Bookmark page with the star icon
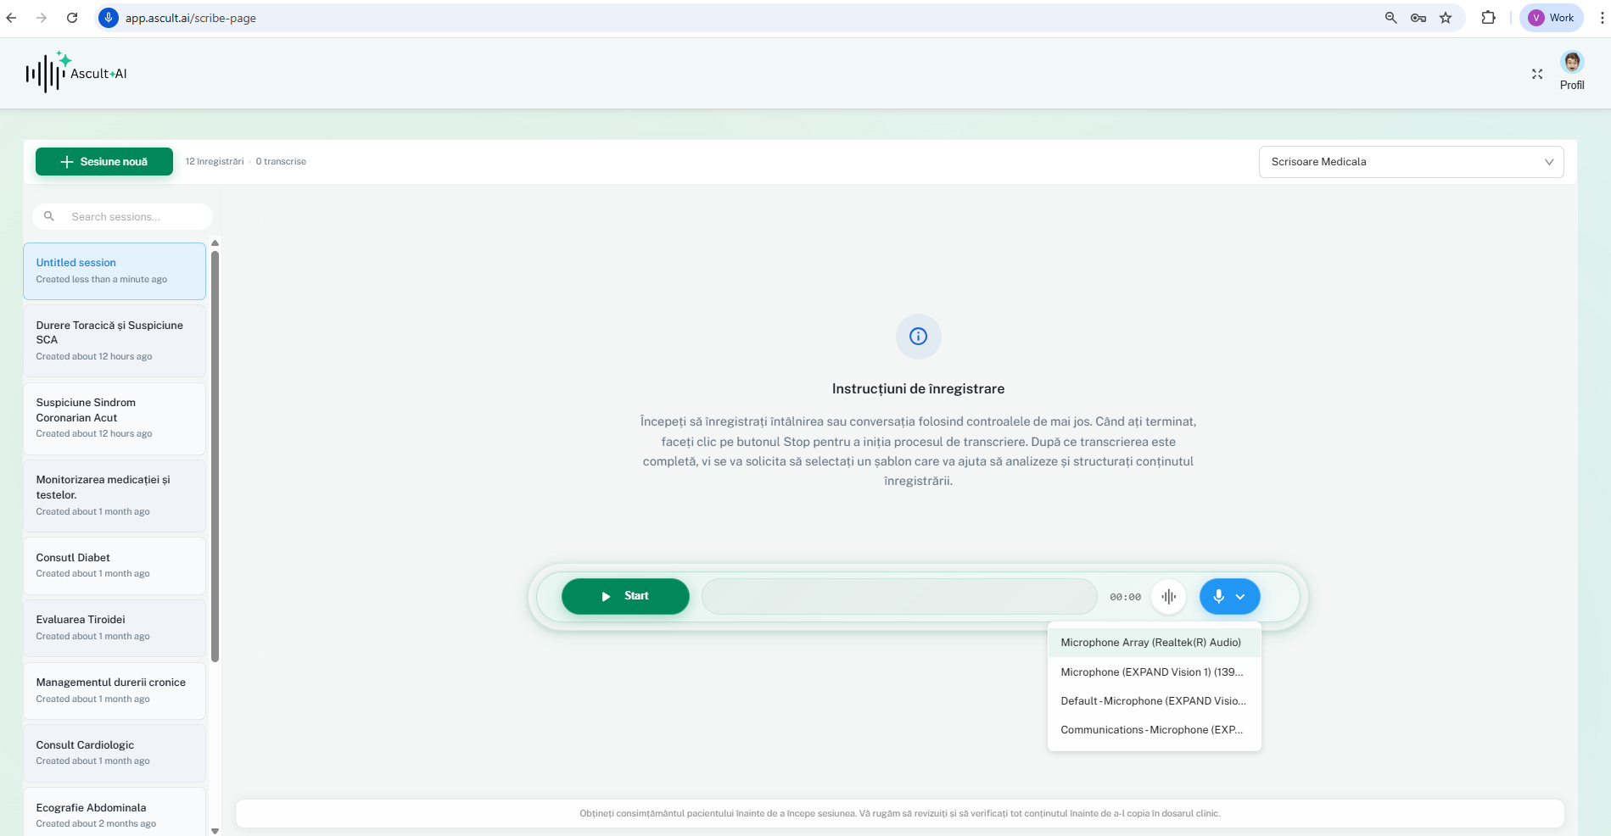The image size is (1611, 836). click(1446, 18)
